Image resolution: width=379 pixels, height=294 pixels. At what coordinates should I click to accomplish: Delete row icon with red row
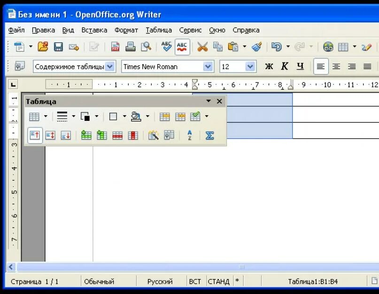tap(117, 135)
